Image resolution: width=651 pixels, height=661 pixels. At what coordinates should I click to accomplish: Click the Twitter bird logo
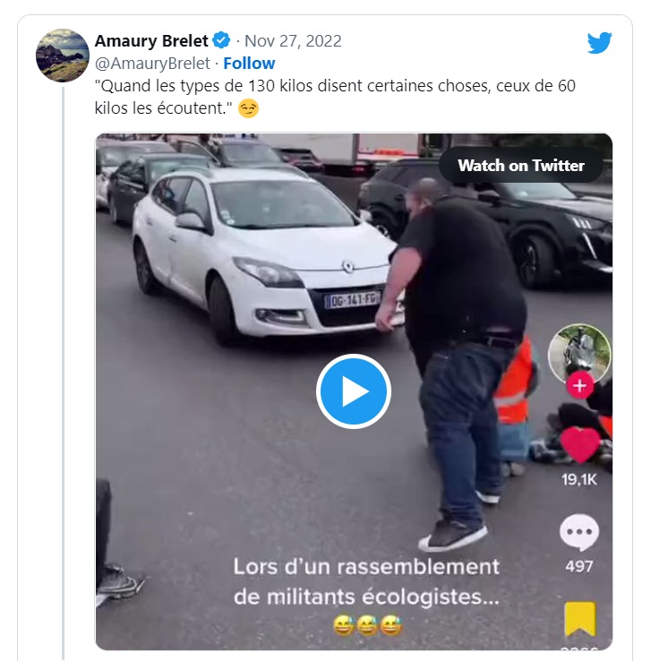(600, 43)
